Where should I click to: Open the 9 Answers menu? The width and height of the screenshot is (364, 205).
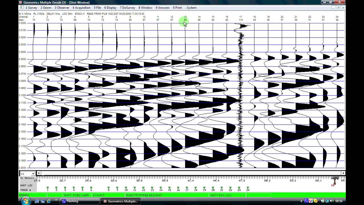click(x=162, y=8)
